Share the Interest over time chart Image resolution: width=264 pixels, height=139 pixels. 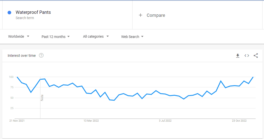click(256, 56)
